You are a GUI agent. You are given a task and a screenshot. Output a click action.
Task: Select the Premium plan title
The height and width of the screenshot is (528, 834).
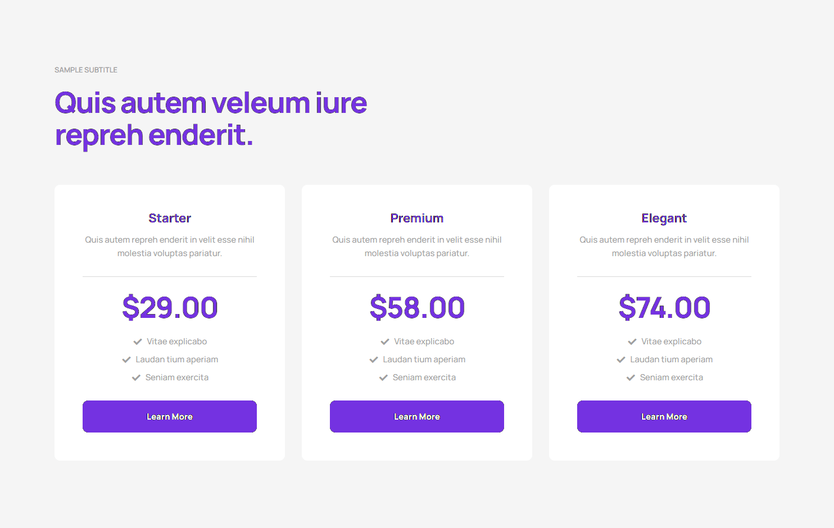[416, 218]
